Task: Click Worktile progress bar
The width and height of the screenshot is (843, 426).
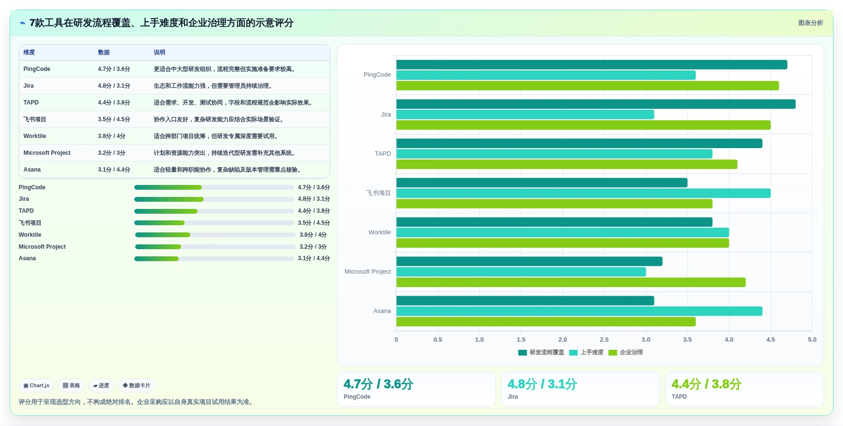Action: tap(215, 235)
